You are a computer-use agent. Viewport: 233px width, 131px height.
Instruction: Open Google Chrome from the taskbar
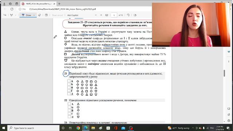point(78,128)
